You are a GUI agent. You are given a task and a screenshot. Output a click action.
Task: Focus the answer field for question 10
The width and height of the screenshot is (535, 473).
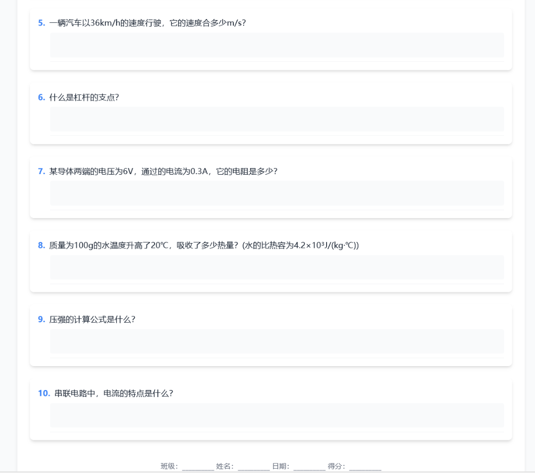point(277,415)
